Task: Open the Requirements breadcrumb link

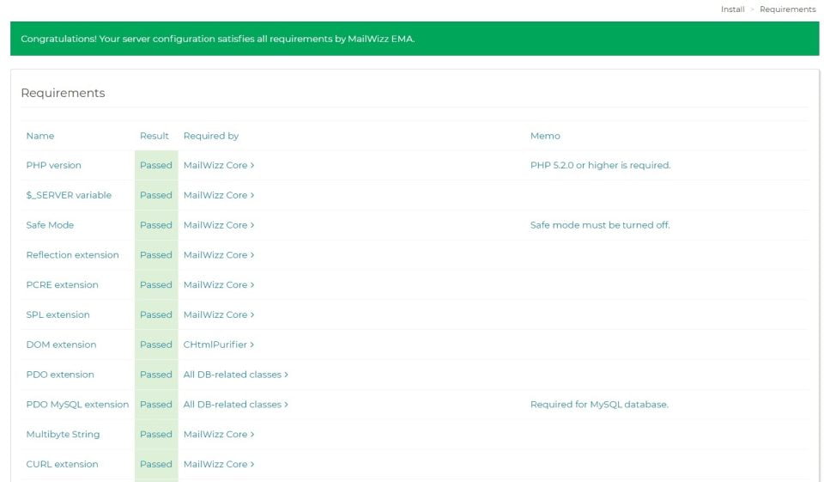Action: tap(787, 9)
